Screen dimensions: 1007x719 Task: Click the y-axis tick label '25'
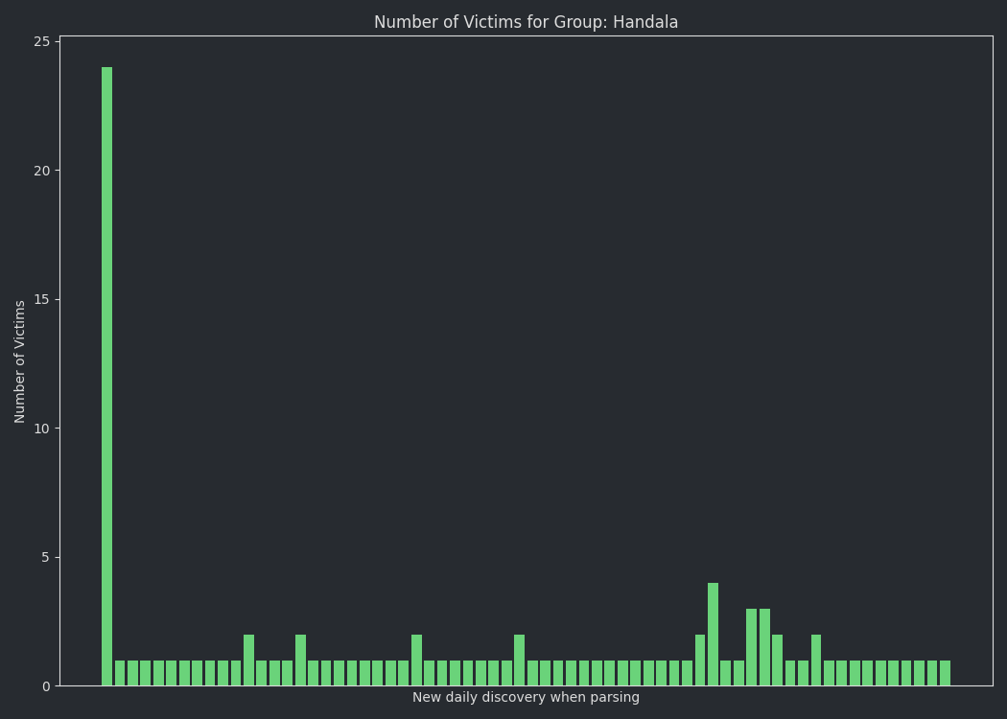(42, 42)
